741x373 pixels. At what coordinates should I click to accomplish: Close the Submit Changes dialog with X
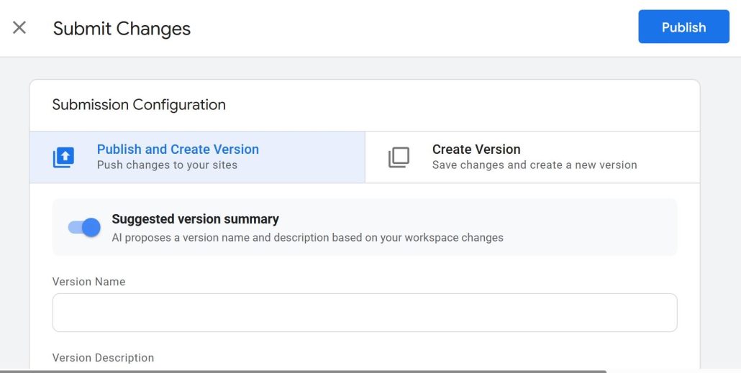19,28
